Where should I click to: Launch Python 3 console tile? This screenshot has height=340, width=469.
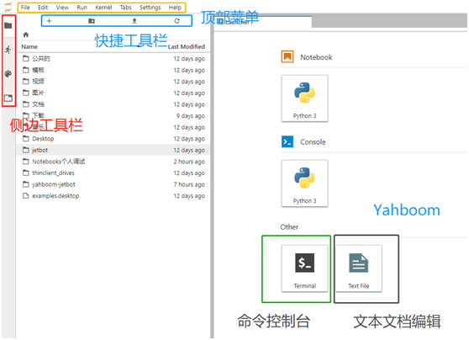click(304, 183)
